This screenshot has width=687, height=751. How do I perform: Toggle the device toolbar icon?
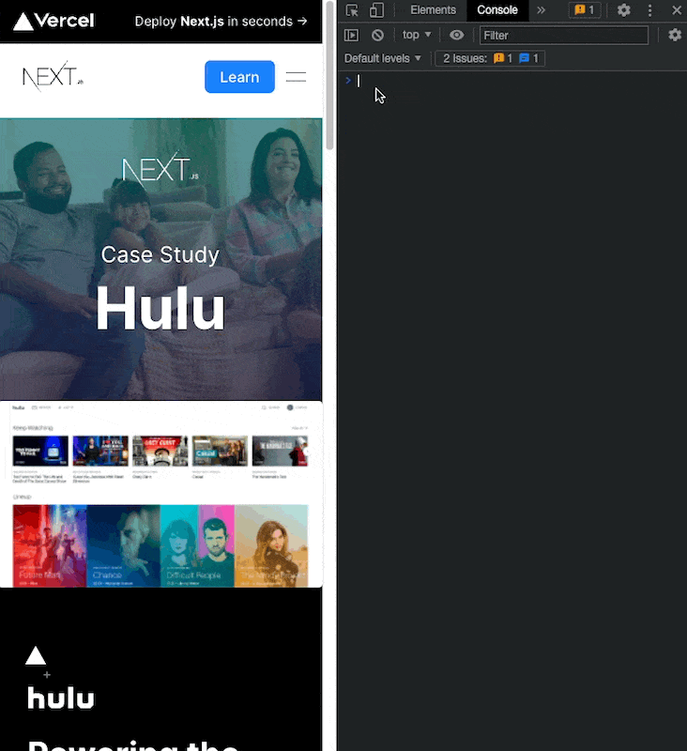(x=376, y=10)
